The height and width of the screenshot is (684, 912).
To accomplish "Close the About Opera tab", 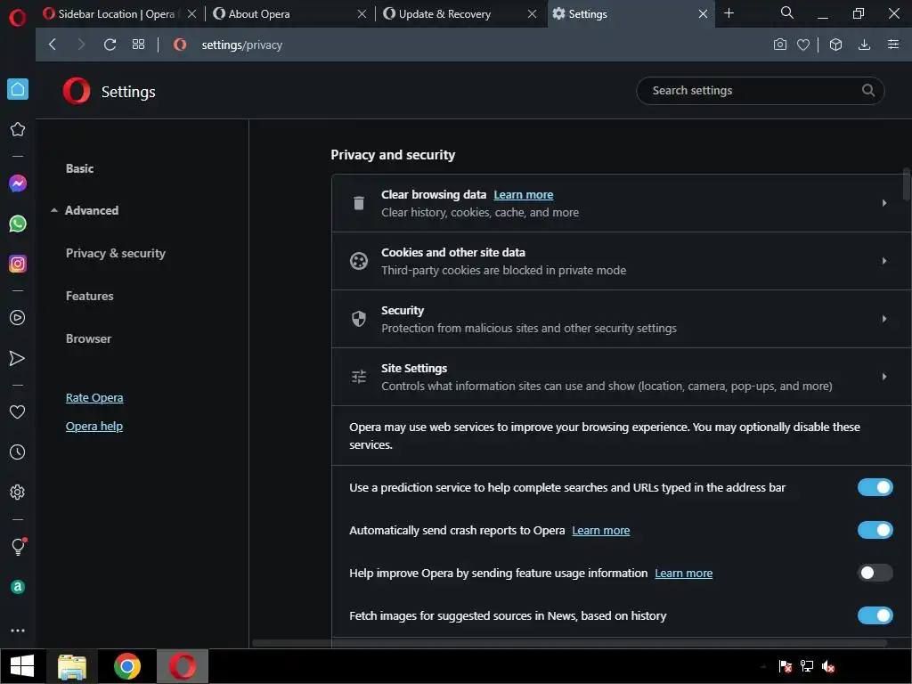I will click(362, 14).
